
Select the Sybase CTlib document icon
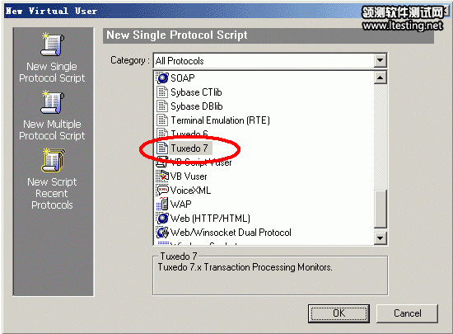[x=162, y=92]
